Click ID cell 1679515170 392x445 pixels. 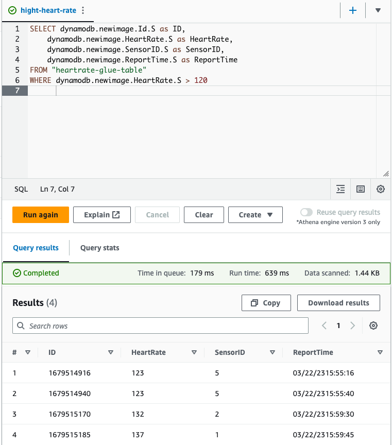pos(70,414)
